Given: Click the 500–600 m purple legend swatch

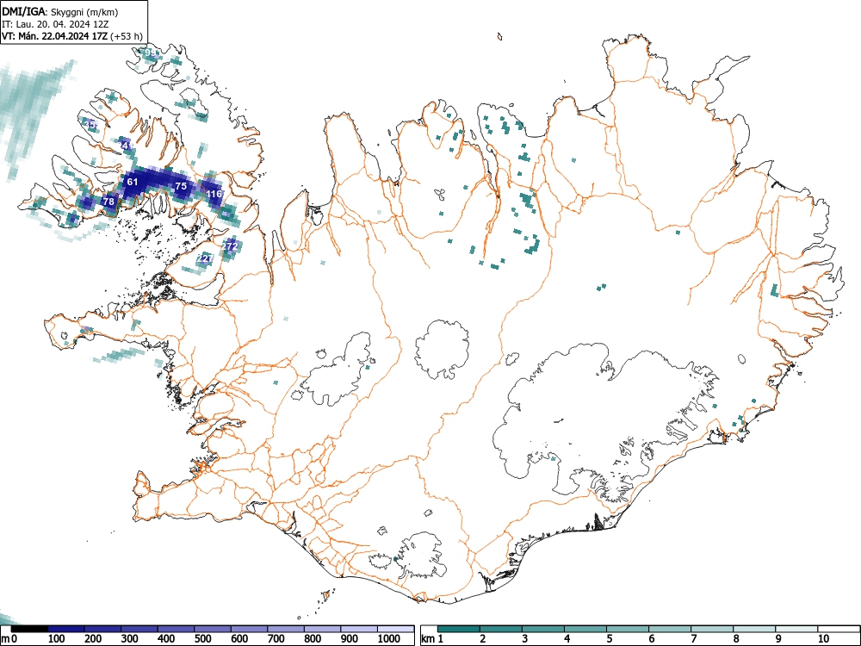Looking at the screenshot, I should 213,629.
